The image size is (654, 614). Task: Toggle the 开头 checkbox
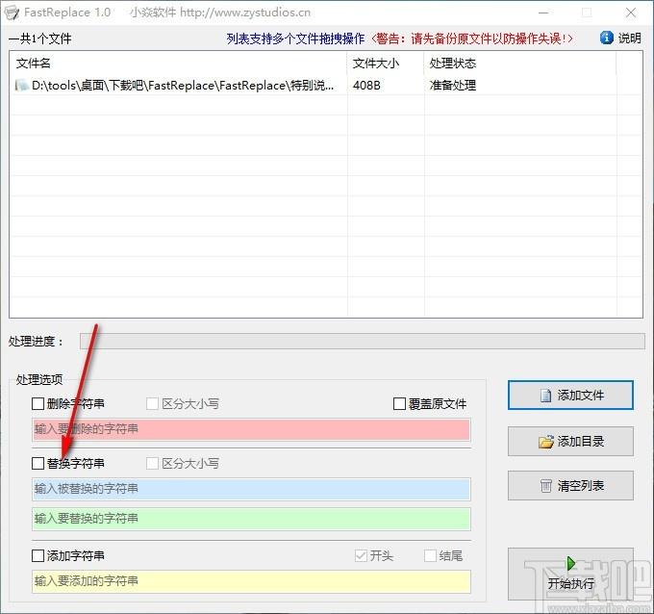coord(361,555)
